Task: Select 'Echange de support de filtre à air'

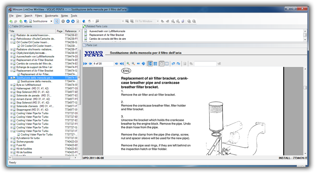Action: click(x=34, y=67)
